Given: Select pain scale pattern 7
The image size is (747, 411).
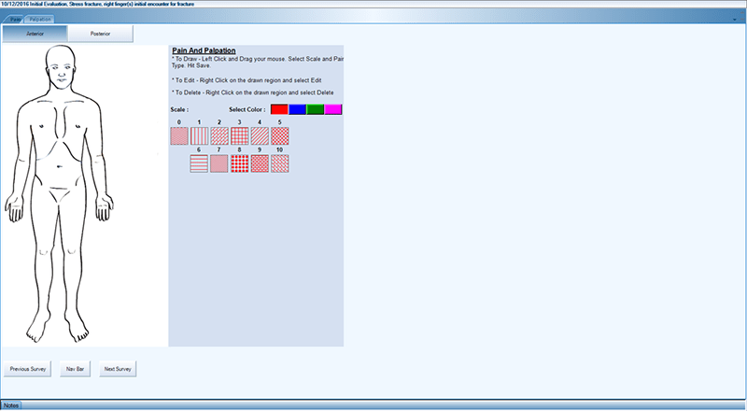Looking at the screenshot, I should (219, 163).
